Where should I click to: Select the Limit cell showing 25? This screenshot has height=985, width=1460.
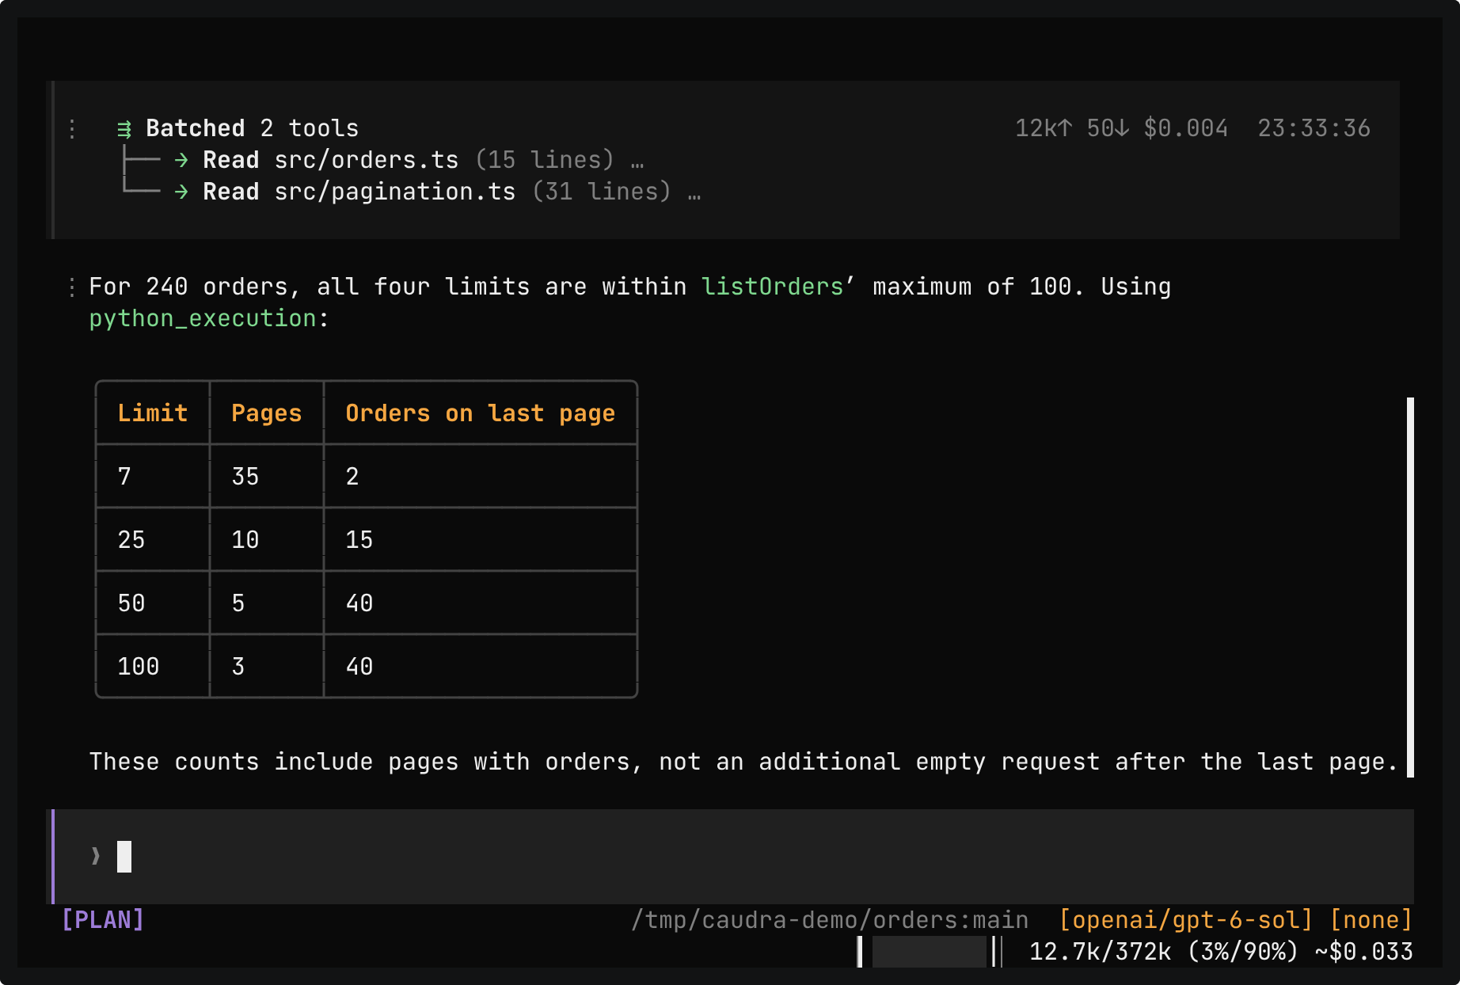coord(153,539)
